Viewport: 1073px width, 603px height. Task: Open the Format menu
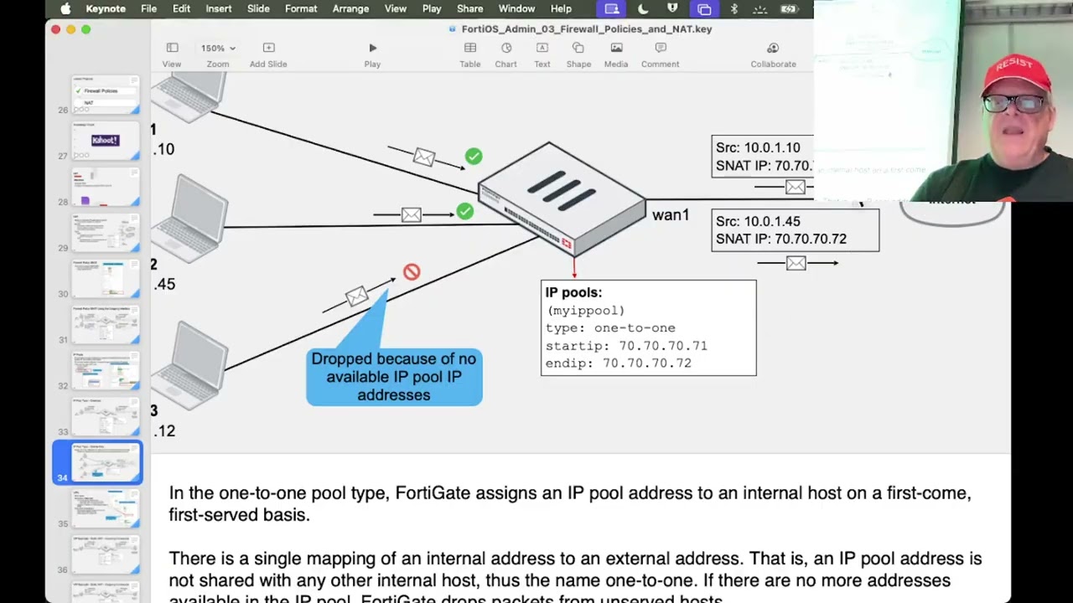tap(301, 9)
